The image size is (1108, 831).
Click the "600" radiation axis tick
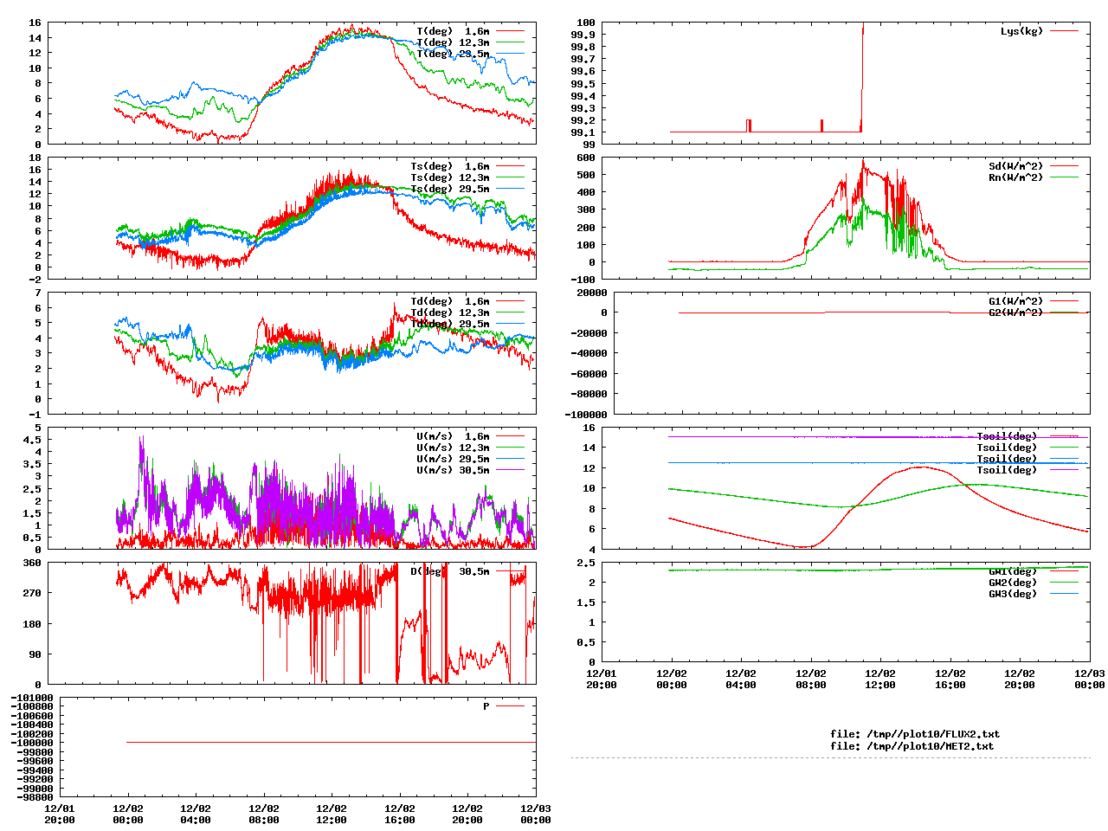point(586,158)
